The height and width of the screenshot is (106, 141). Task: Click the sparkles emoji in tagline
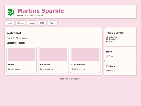click(x=44, y=15)
